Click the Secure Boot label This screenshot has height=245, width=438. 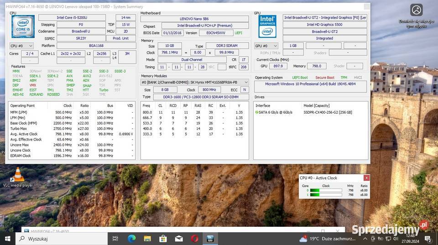tap(324, 77)
